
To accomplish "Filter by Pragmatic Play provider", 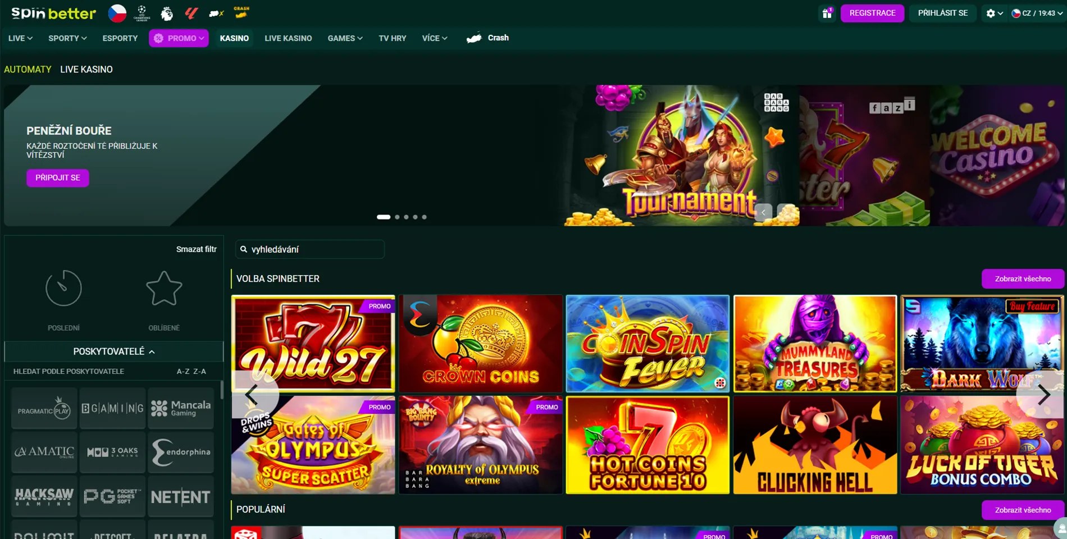I will point(44,408).
